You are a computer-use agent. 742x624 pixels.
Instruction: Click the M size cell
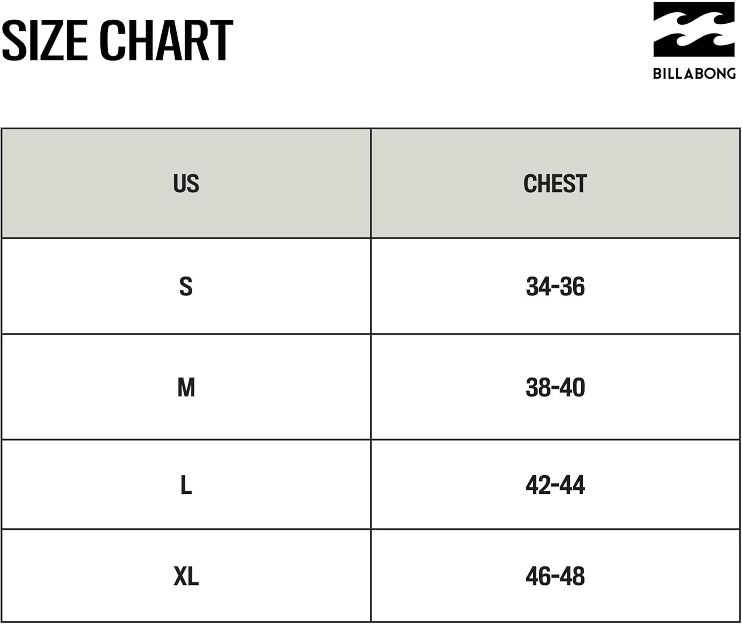[186, 387]
